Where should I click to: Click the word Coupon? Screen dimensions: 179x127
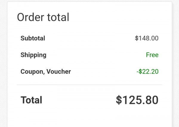tap(33, 72)
